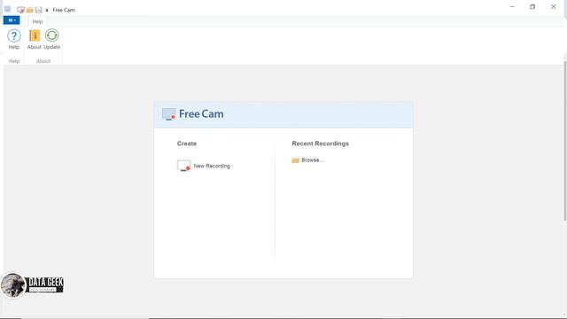Open the About information button
Image resolution: width=567 pixels, height=319 pixels.
point(35,39)
